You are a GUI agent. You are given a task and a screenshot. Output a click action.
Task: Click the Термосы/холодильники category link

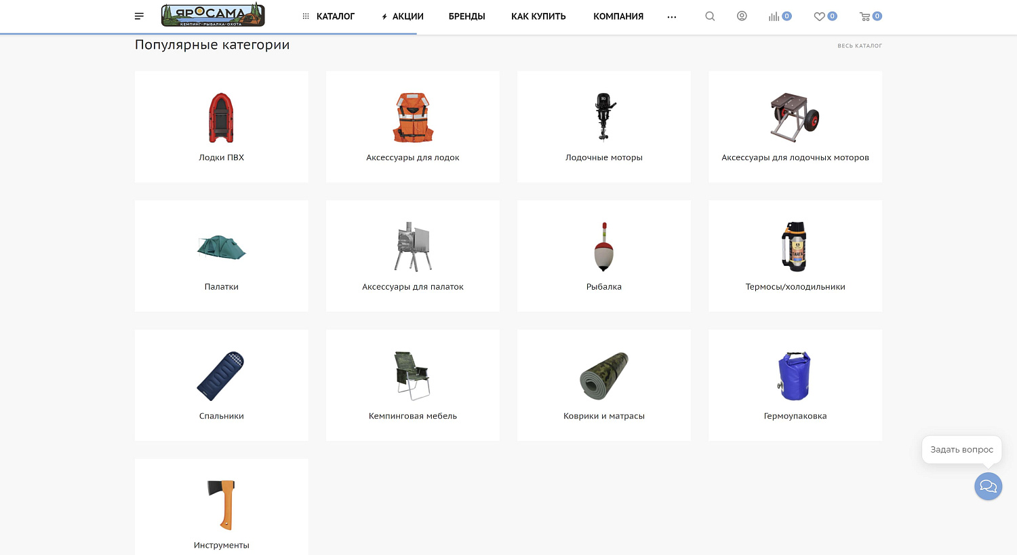[x=795, y=286]
